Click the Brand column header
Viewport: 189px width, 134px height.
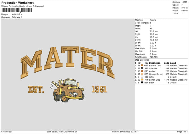[x=173, y=63]
